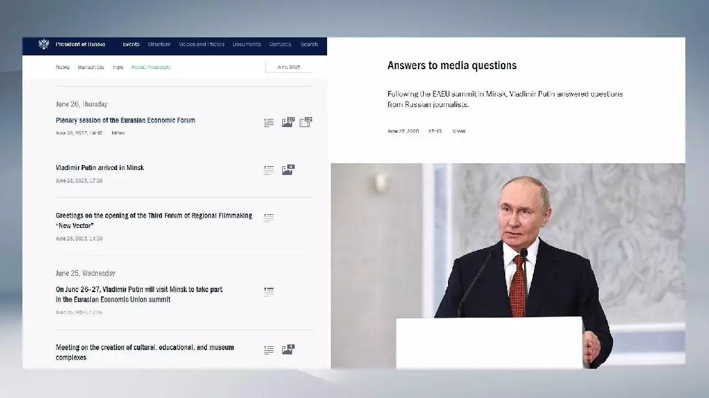
Task: Open the June, 2025 date selector
Action: [x=288, y=67]
